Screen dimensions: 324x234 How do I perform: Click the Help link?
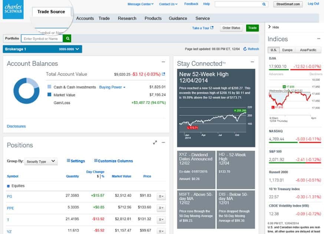[x=206, y=4]
